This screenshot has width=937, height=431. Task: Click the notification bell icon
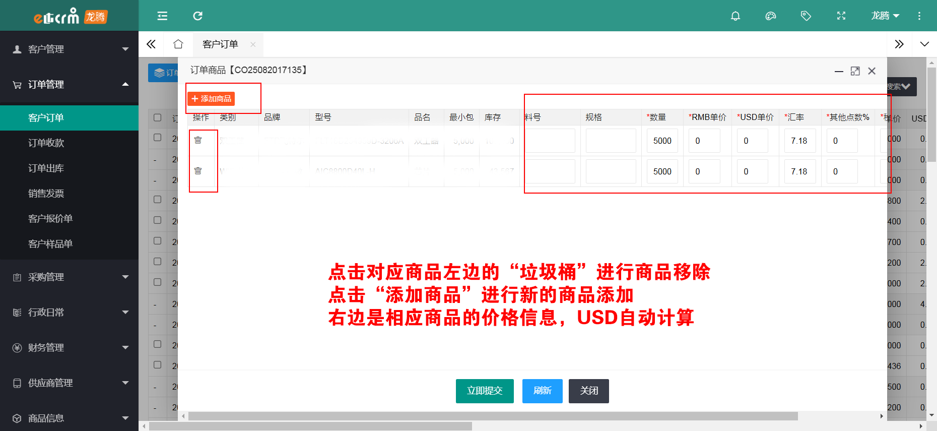[x=735, y=16]
